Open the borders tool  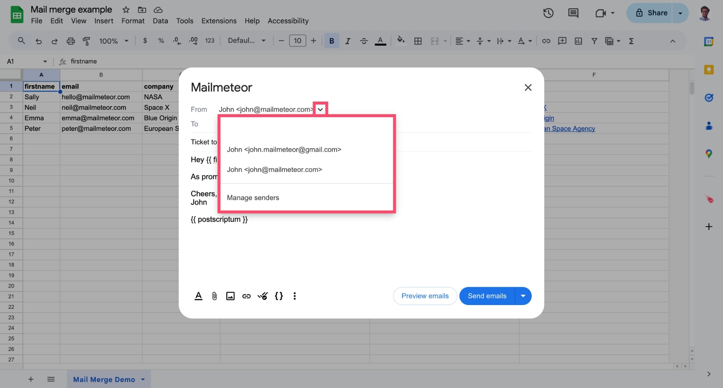point(418,41)
